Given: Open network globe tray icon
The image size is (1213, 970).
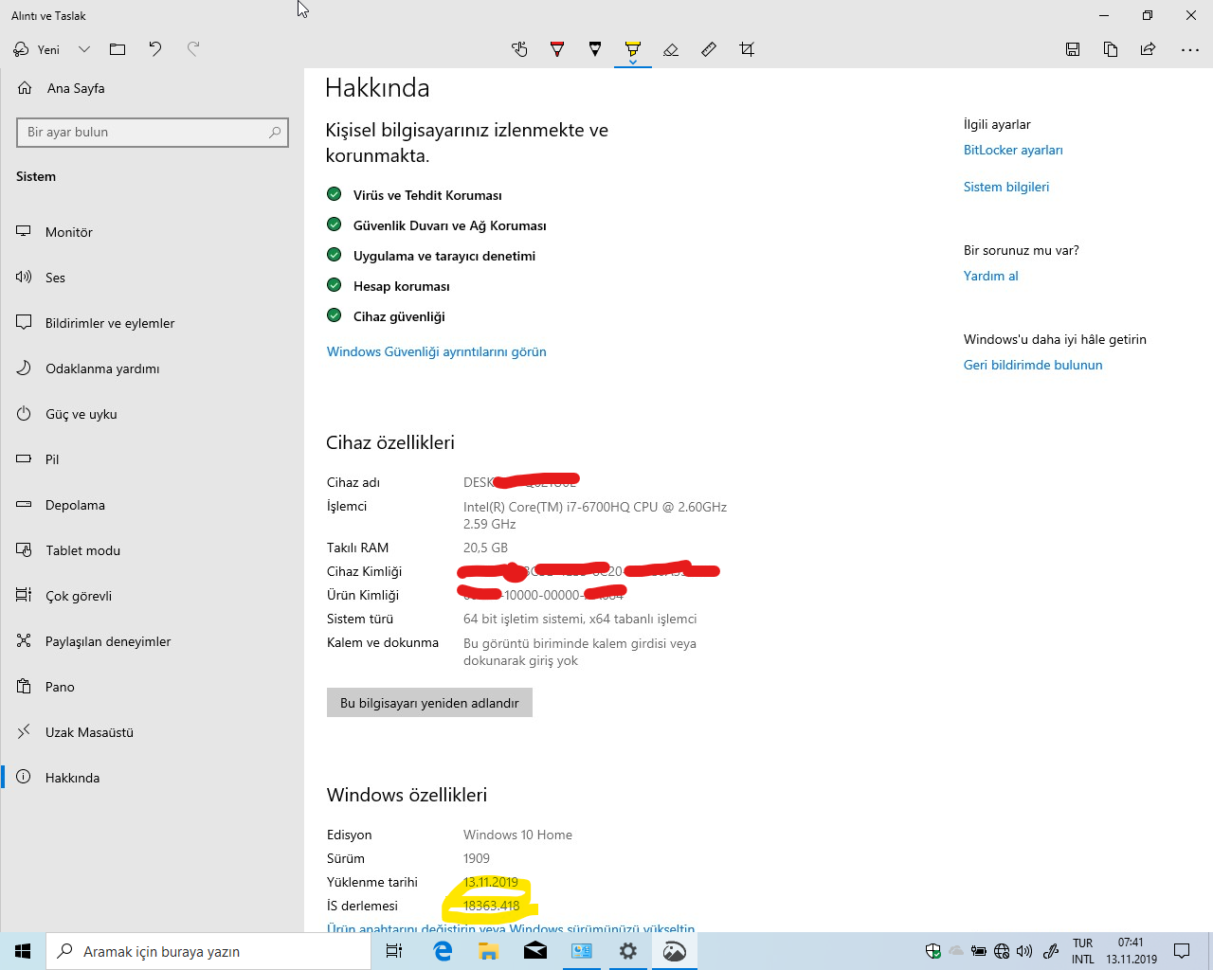Looking at the screenshot, I should point(1002,951).
